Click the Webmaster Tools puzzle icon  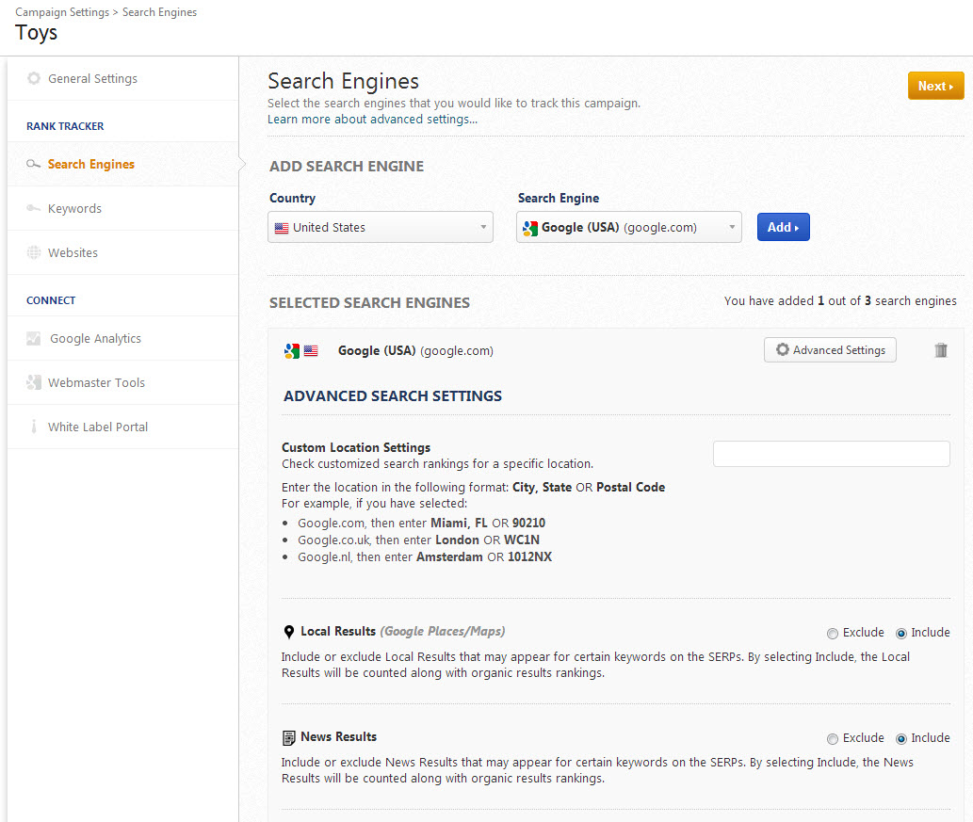pos(34,383)
